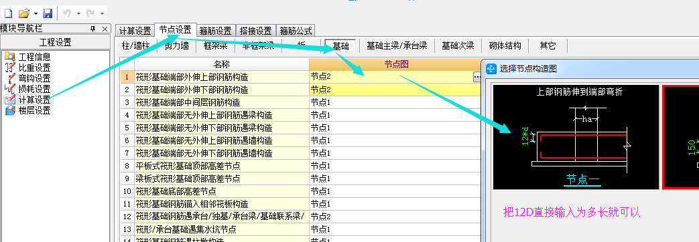This screenshot has width=699, height=242.
Task: Click the 选择节点构造图 dialog title icon
Action: [x=491, y=68]
